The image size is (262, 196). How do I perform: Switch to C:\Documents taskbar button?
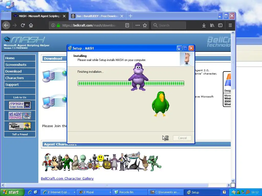(166, 192)
